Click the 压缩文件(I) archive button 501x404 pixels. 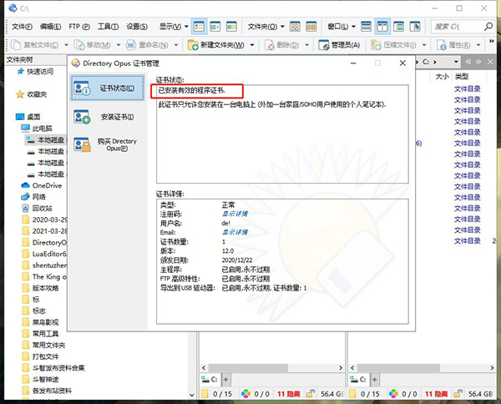(x=393, y=45)
